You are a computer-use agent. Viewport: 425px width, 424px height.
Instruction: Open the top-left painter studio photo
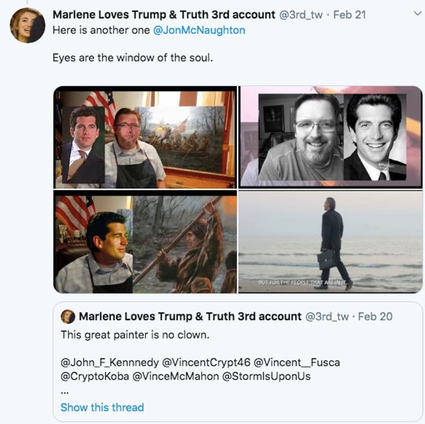click(x=146, y=137)
